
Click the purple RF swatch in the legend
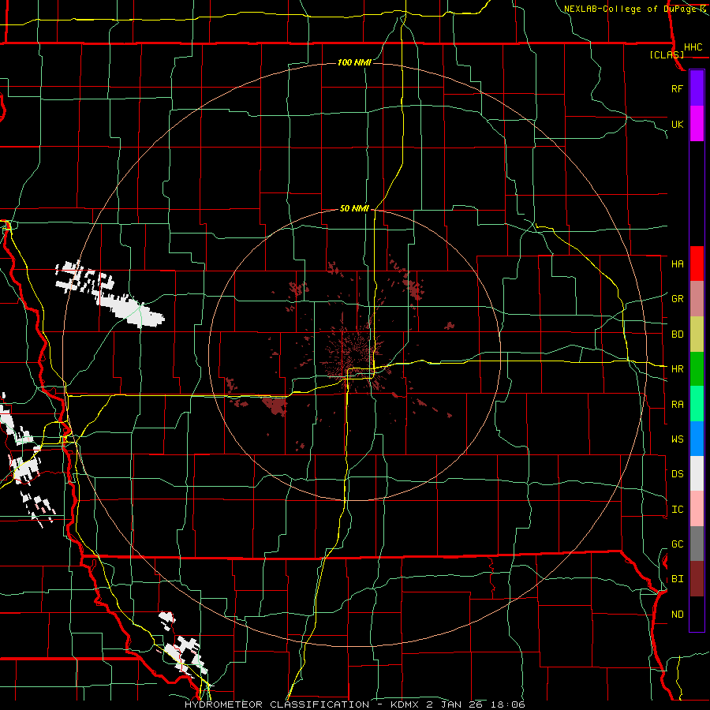coord(697,88)
